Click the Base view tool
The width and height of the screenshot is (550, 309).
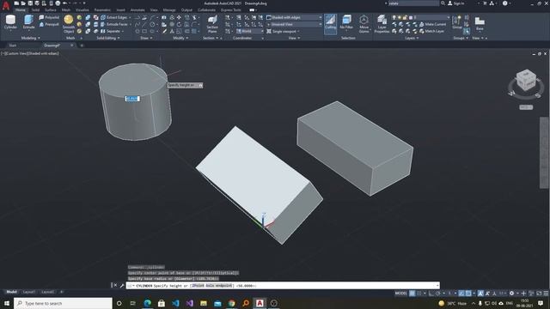click(480, 23)
